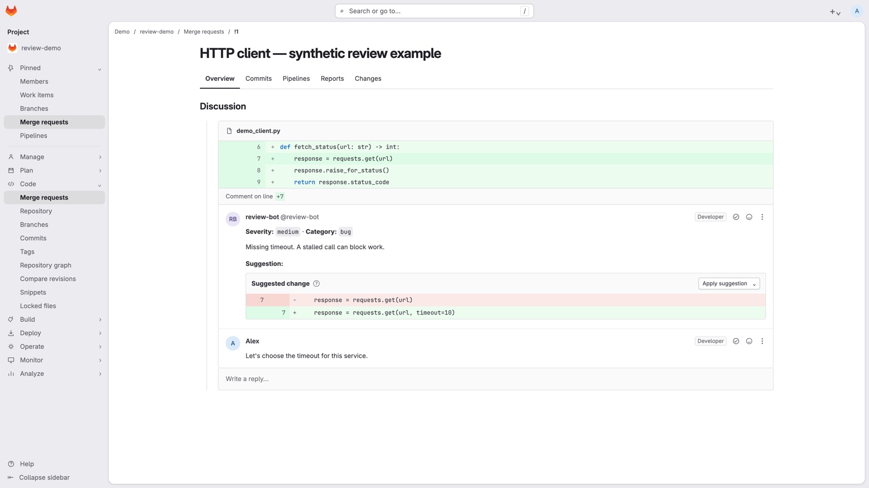
Task: Click the Write a reply field
Action: (x=495, y=379)
